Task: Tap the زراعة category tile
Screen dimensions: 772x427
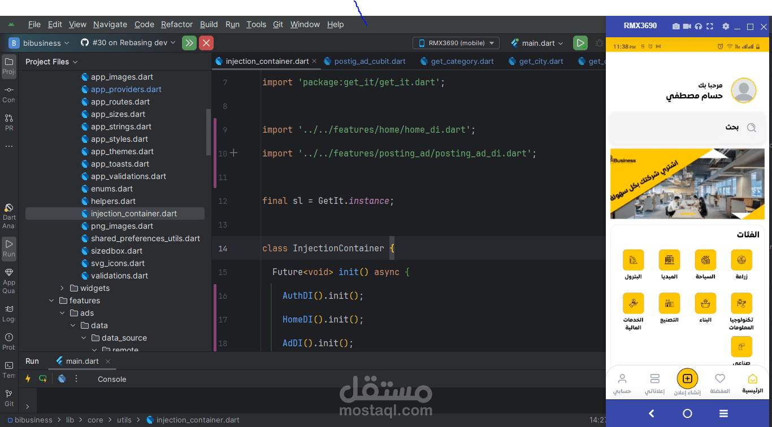Action: click(x=741, y=264)
